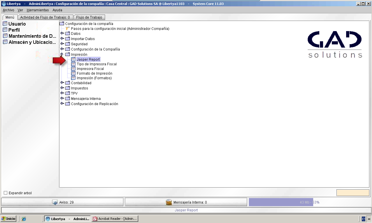The image size is (372, 223).
Task: Expand the Importar Datos tree node
Action: 62,39
